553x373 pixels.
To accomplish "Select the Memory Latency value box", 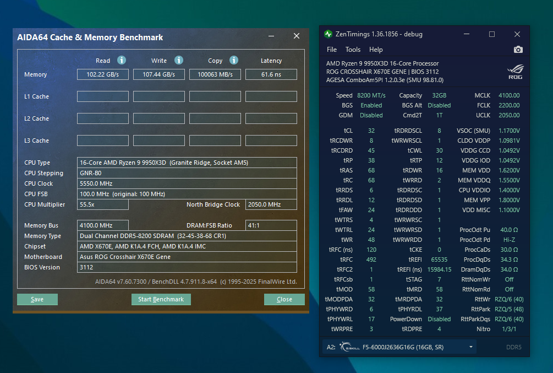I will click(271, 74).
